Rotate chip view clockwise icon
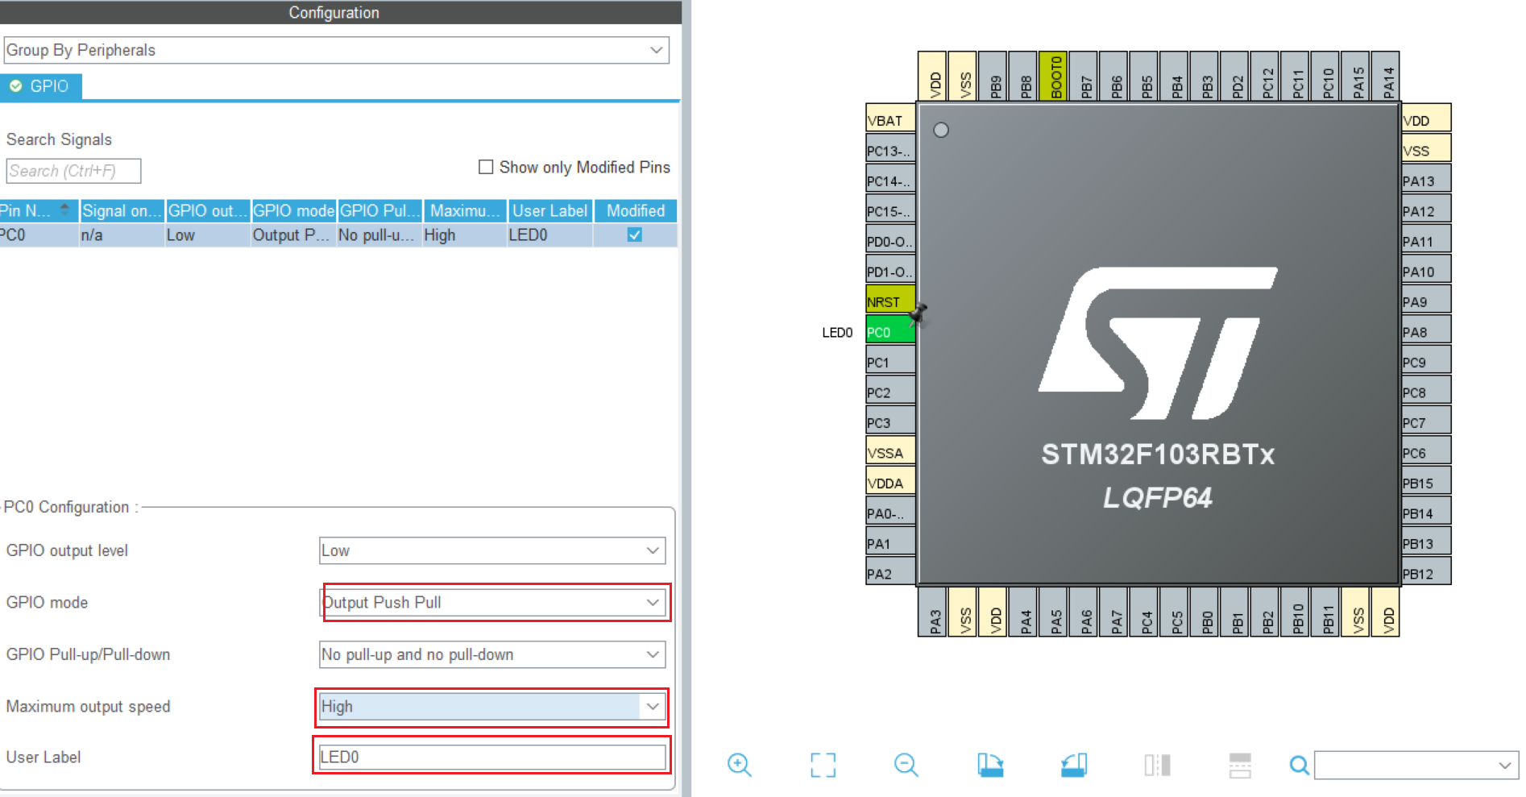Viewport: 1526px width, 797px height. point(990,765)
